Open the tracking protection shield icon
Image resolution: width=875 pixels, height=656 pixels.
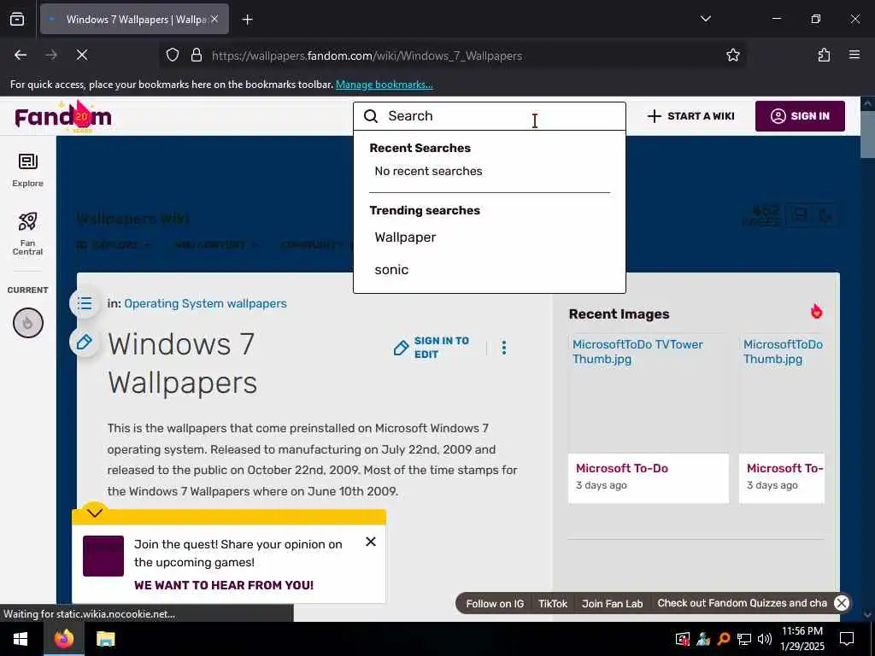[x=173, y=56]
